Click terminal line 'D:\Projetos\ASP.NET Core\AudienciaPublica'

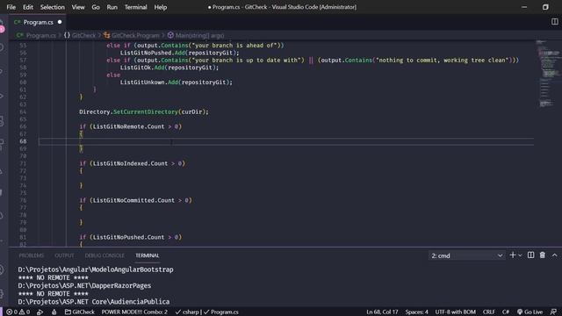pyautogui.click(x=94, y=302)
